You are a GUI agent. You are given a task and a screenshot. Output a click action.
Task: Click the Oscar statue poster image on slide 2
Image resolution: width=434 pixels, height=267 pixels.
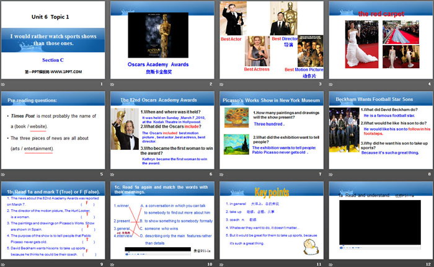click(158, 35)
